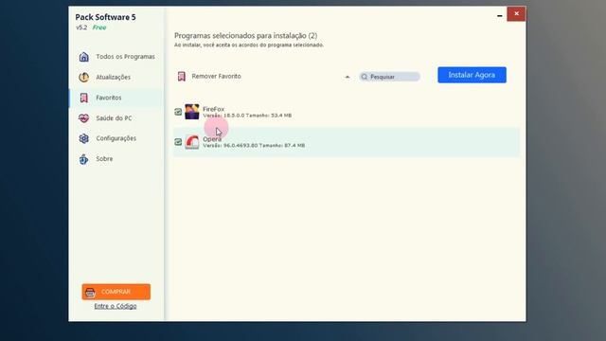The width and height of the screenshot is (606, 341).
Task: Click Instalar Agora button
Action: point(472,75)
